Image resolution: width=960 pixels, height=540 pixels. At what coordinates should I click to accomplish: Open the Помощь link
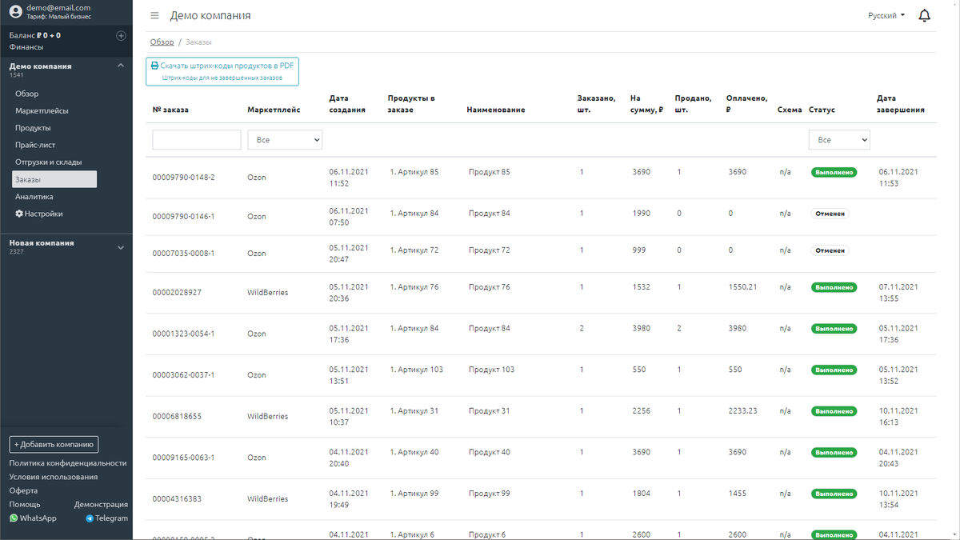click(25, 505)
